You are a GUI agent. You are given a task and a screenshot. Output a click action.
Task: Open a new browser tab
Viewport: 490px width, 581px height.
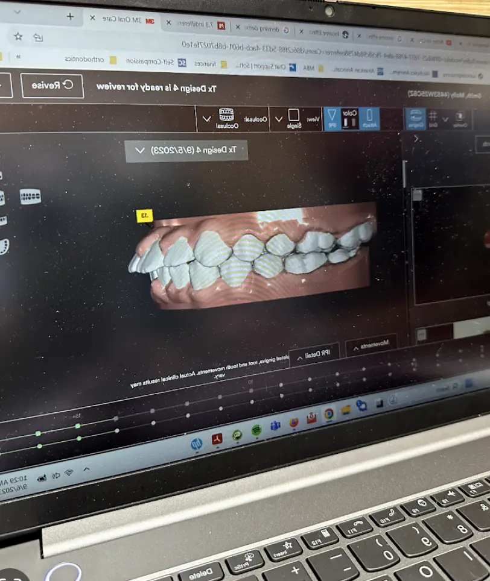pyautogui.click(x=70, y=16)
